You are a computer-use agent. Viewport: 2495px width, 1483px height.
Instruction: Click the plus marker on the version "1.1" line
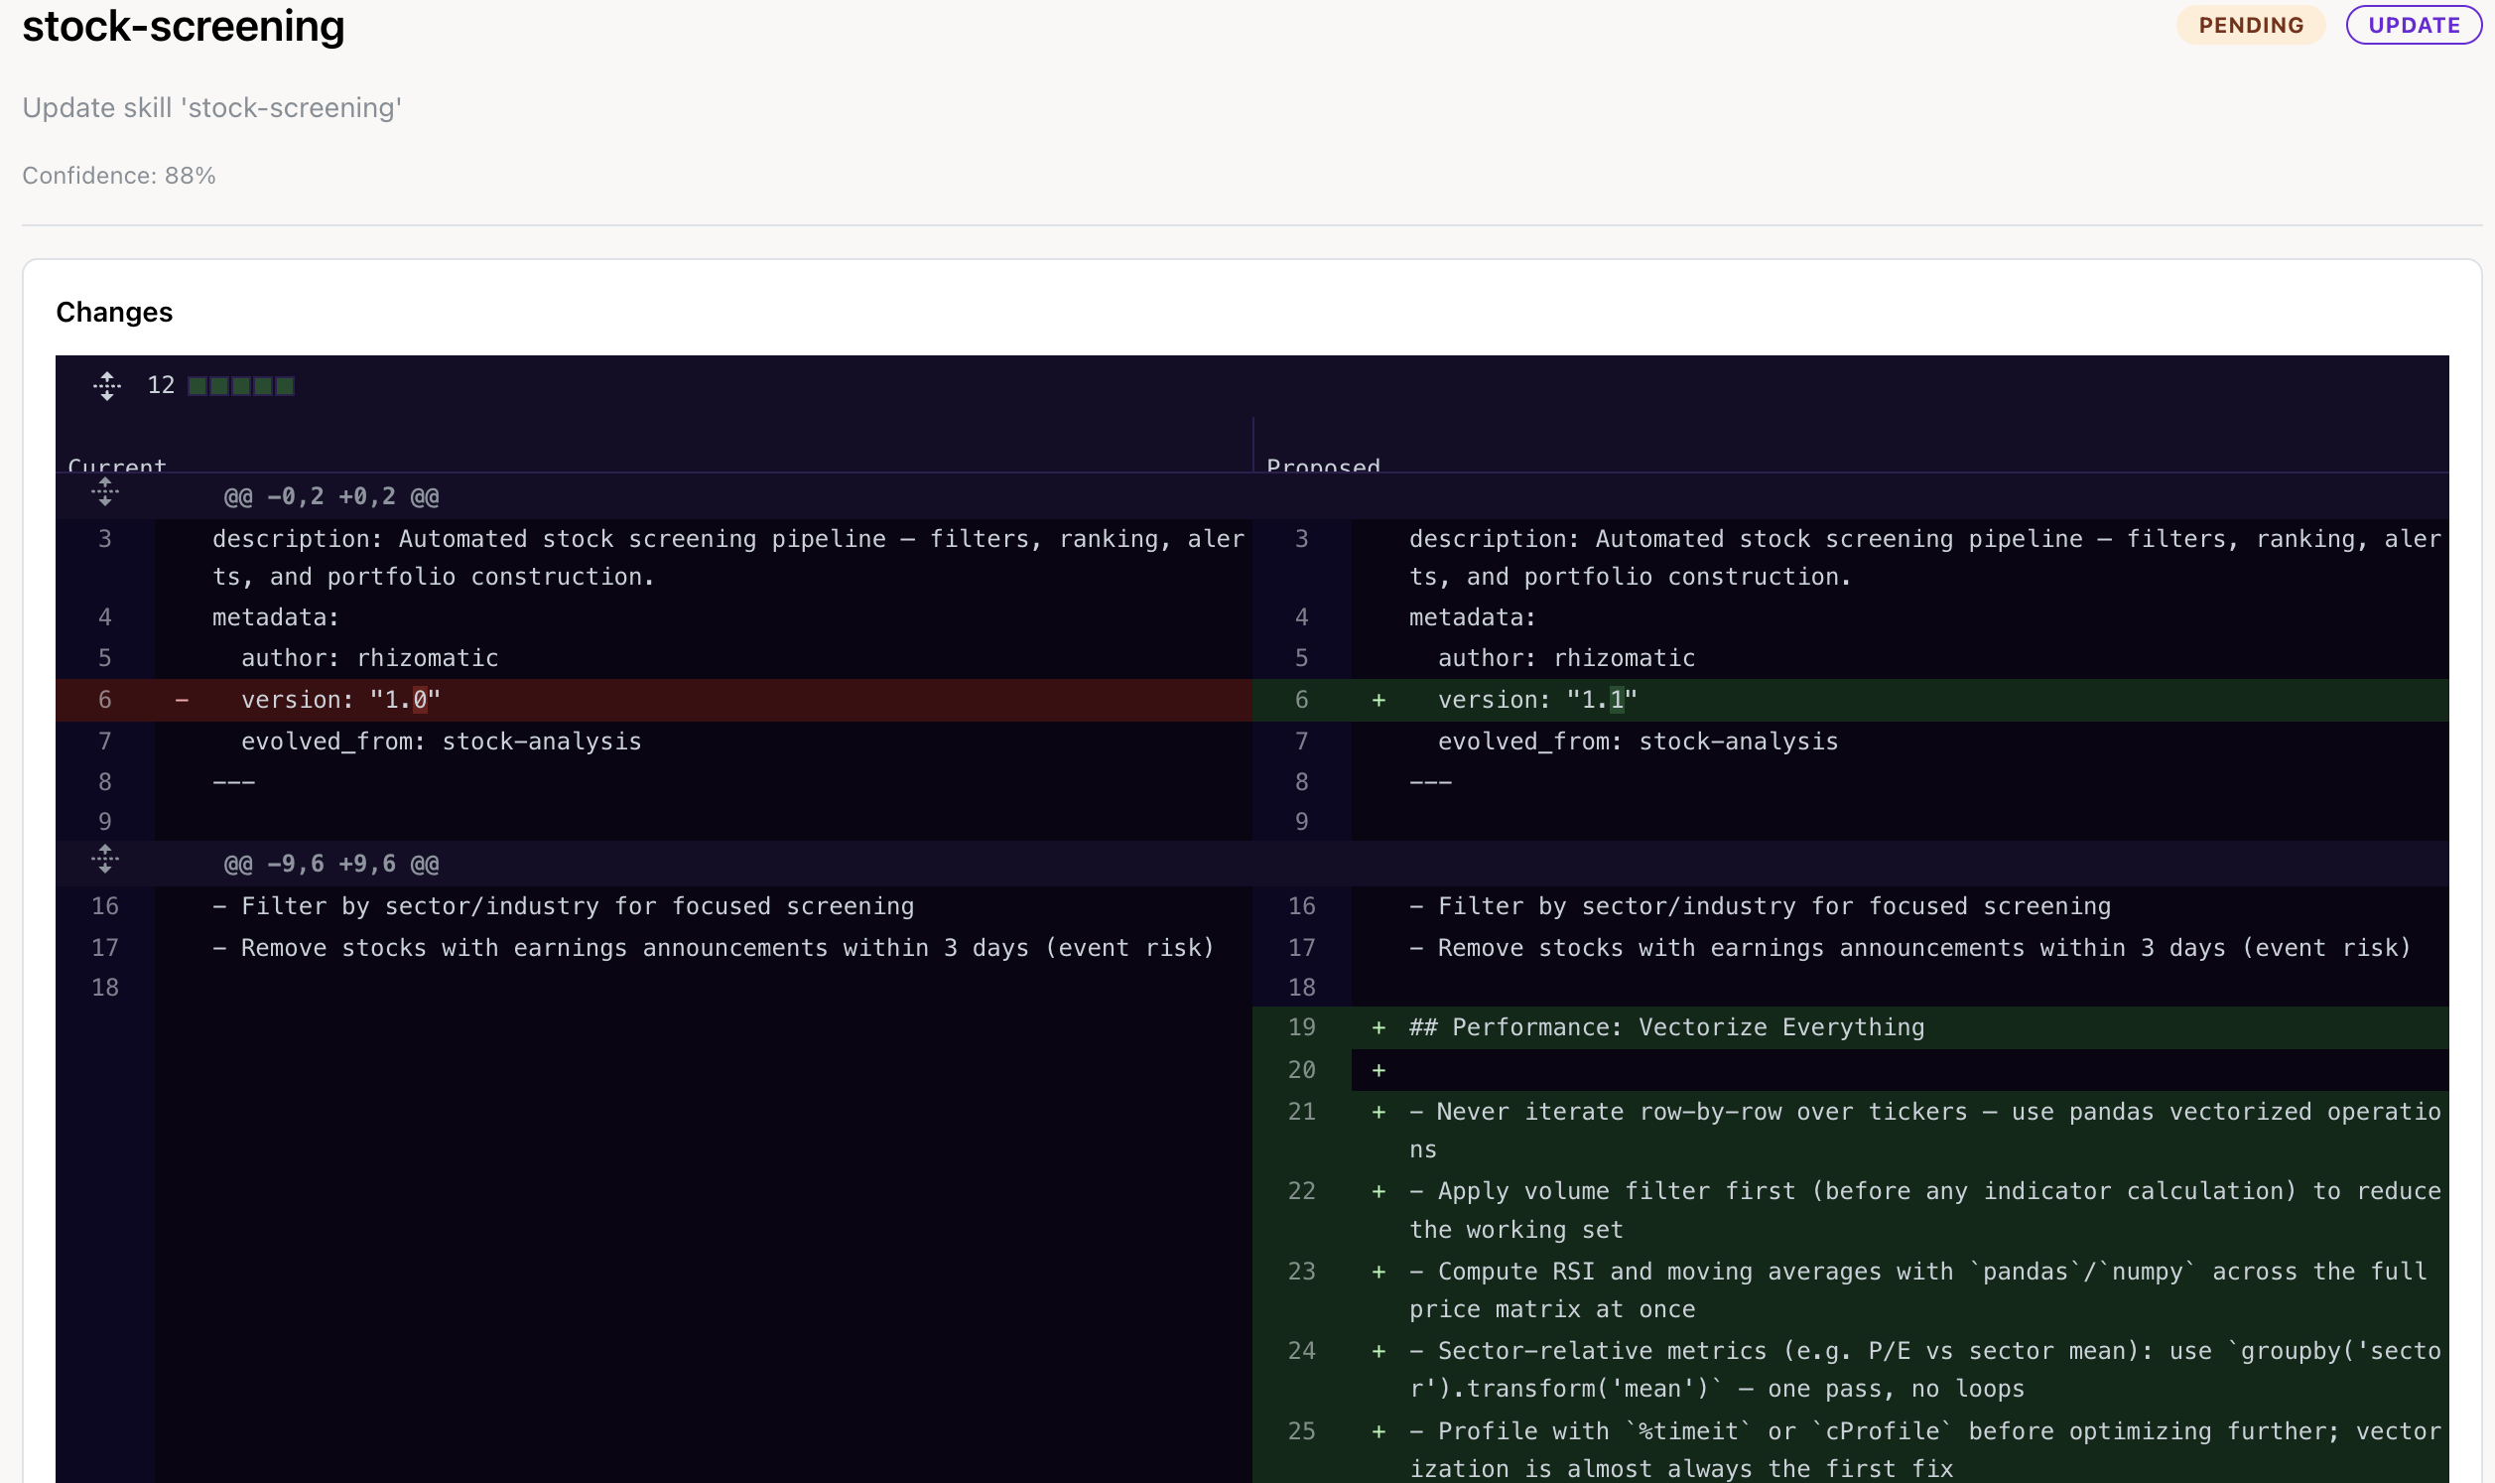coord(1379,700)
